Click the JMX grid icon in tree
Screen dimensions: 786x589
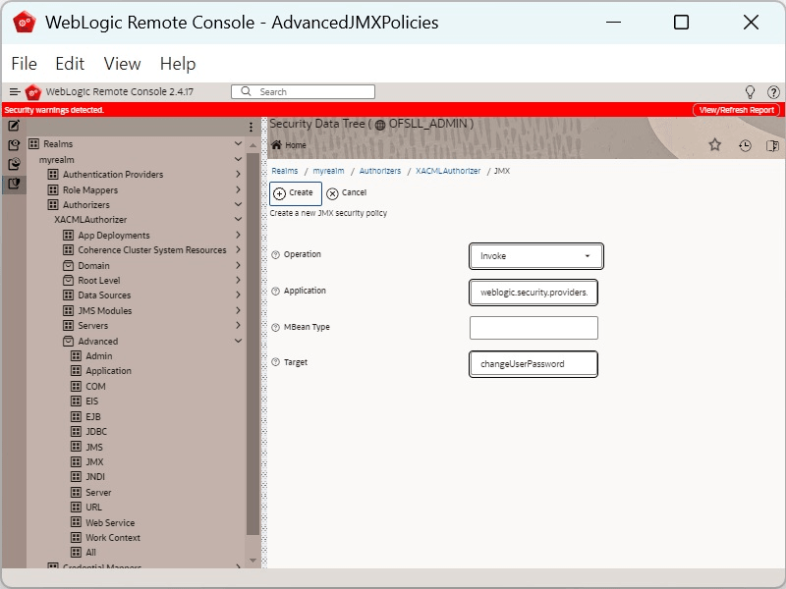(76, 461)
